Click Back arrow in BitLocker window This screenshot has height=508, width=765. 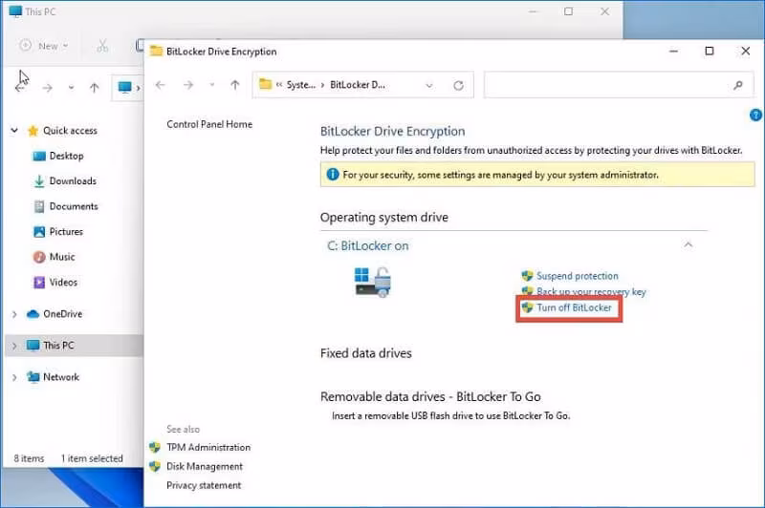coord(160,85)
